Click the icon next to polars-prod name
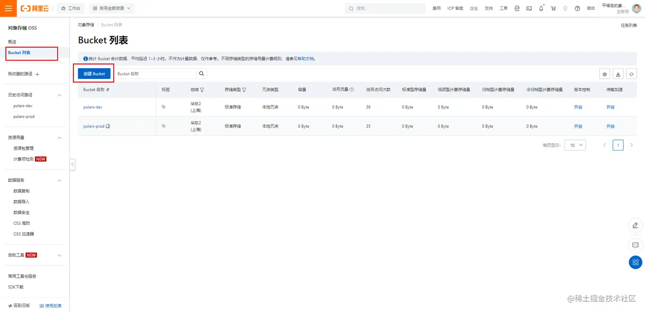The width and height of the screenshot is (645, 312). (108, 126)
